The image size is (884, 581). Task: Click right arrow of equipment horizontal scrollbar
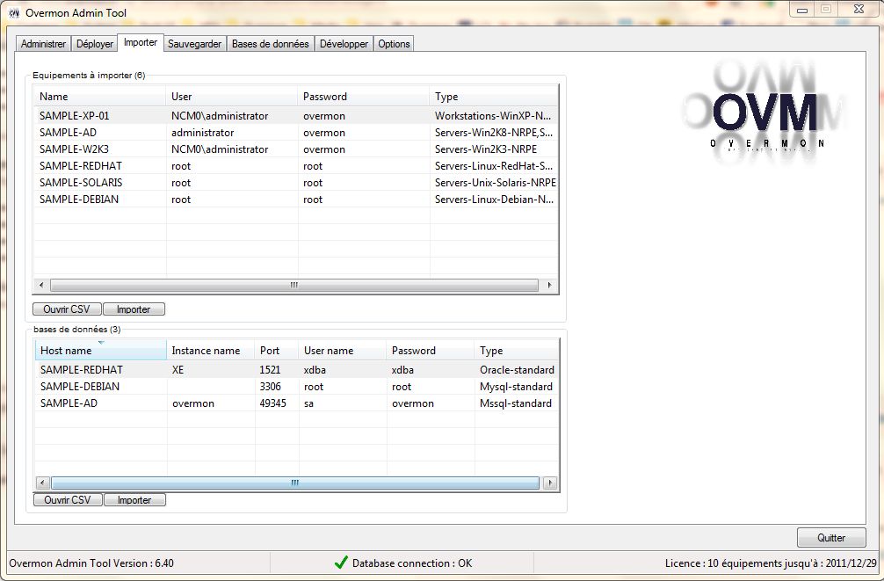tap(549, 286)
